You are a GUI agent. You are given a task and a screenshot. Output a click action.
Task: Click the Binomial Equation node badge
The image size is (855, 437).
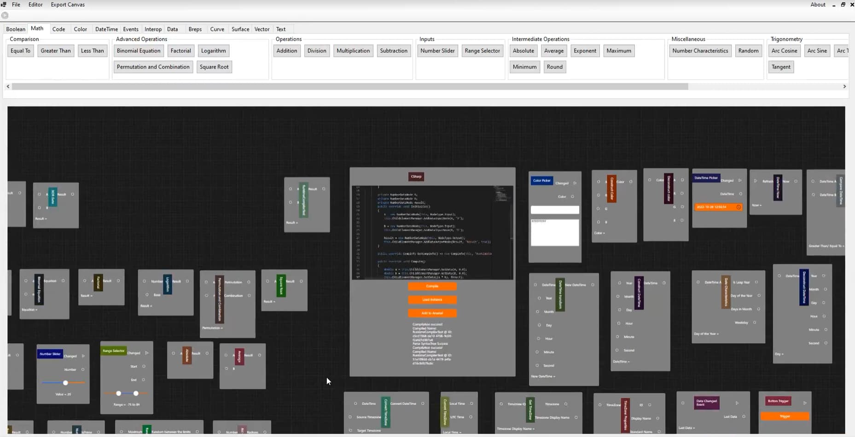39,289
